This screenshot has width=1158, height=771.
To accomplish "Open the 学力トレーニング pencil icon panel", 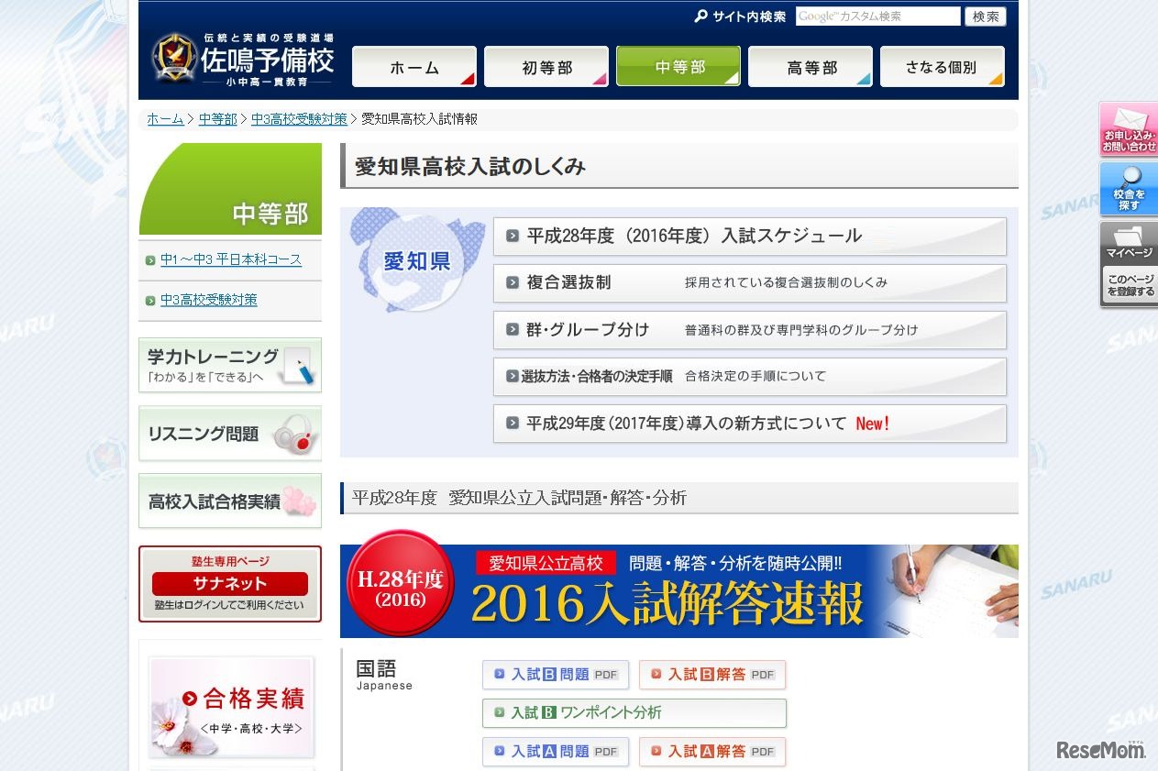I will click(229, 364).
